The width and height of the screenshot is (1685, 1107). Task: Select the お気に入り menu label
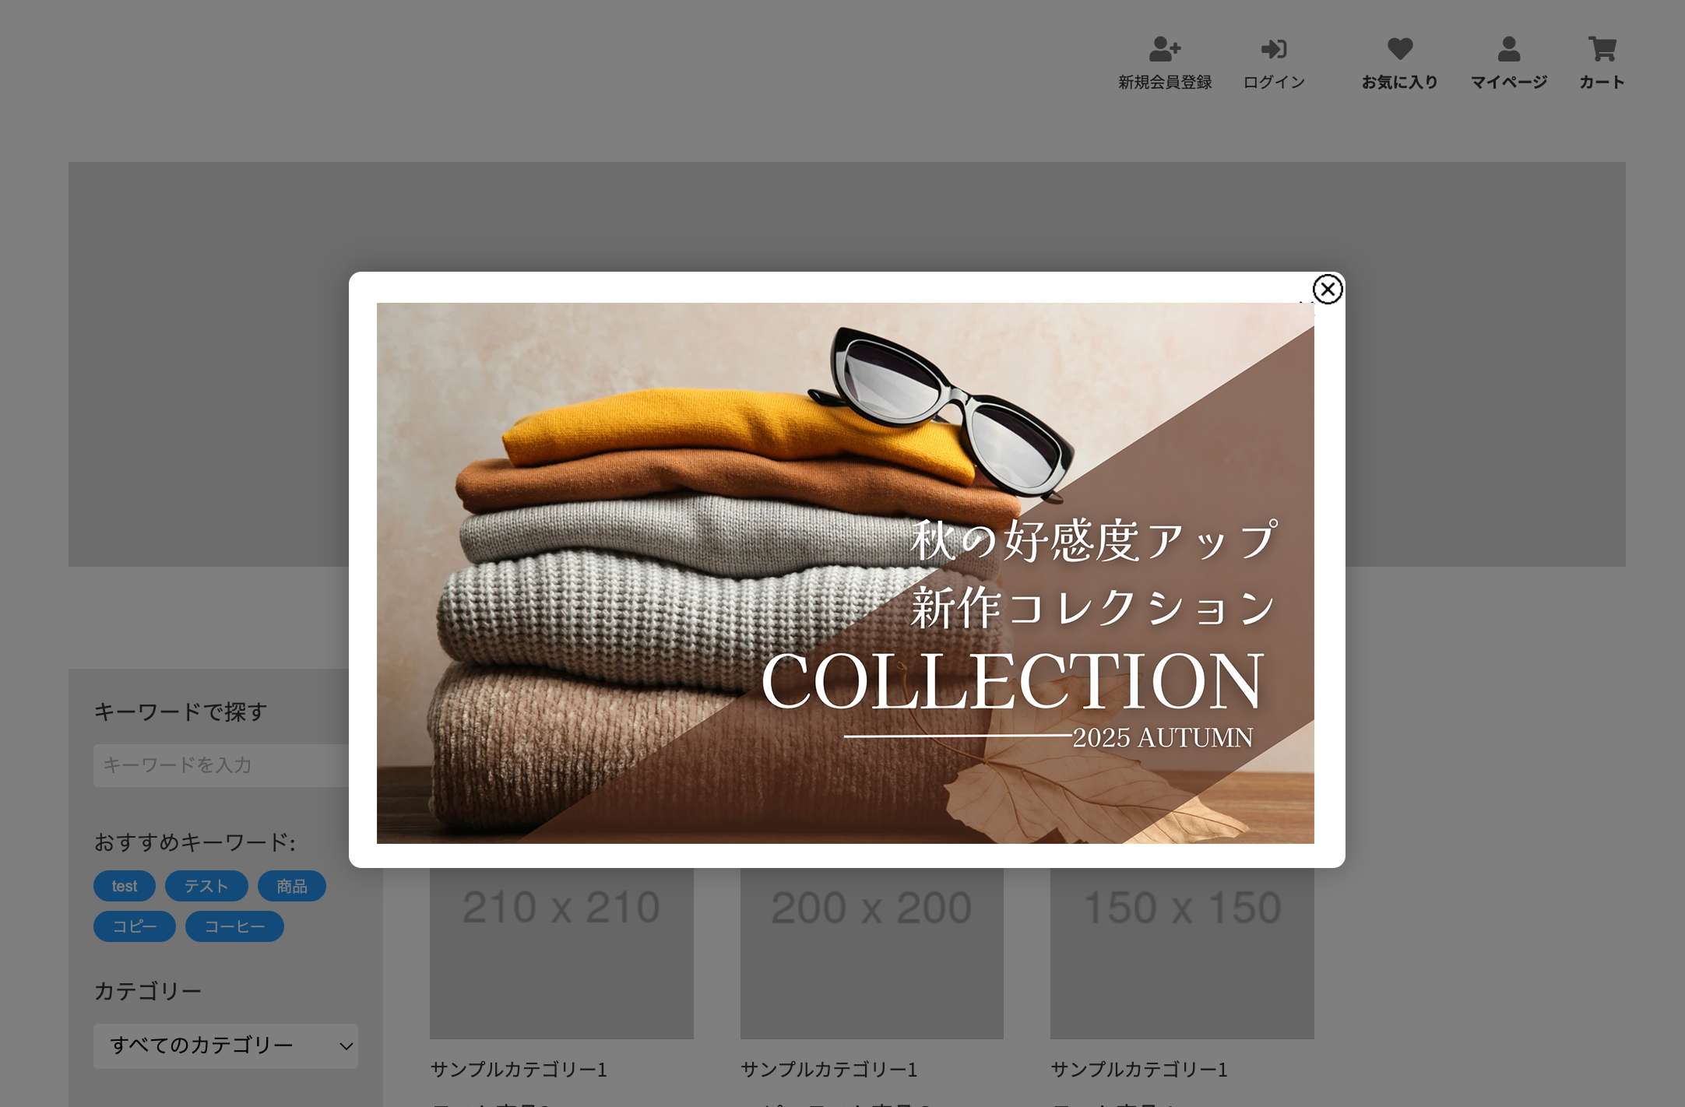tap(1399, 83)
